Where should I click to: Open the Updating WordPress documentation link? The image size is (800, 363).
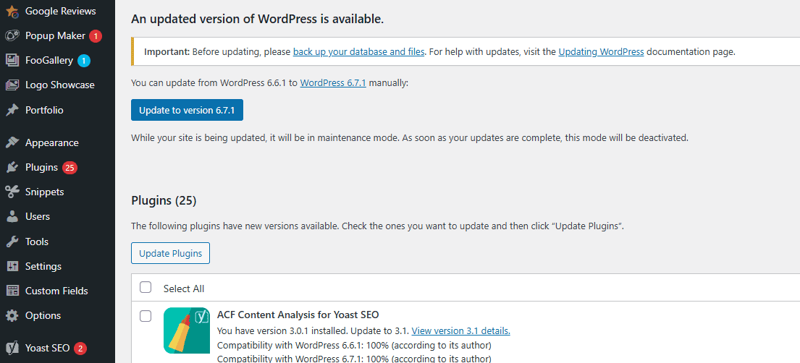click(x=601, y=51)
